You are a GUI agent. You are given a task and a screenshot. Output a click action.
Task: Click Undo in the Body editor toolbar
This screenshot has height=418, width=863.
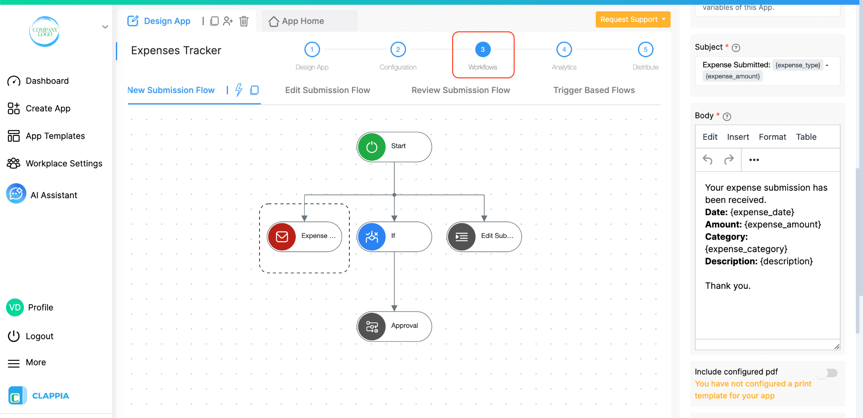point(708,160)
